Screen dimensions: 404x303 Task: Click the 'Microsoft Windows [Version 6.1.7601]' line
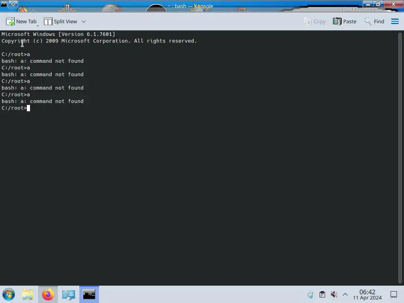click(x=58, y=34)
